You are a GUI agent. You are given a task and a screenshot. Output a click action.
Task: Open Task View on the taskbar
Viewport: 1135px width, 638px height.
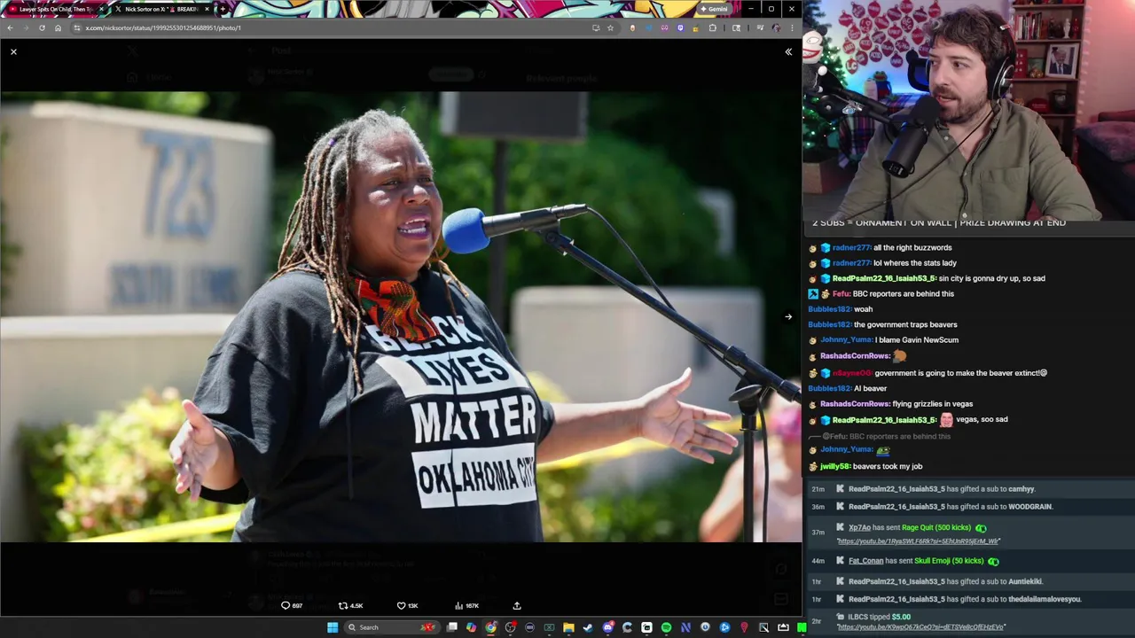(x=452, y=627)
